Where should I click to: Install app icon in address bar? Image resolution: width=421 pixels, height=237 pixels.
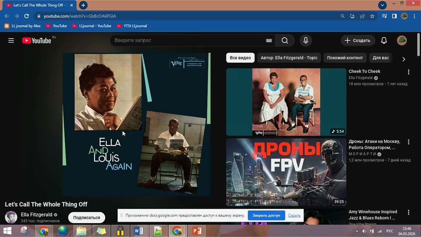pyautogui.click(x=352, y=16)
